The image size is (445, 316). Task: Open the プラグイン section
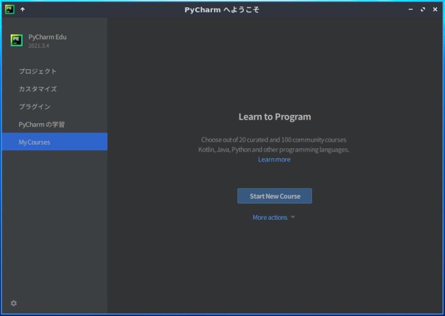(55, 107)
